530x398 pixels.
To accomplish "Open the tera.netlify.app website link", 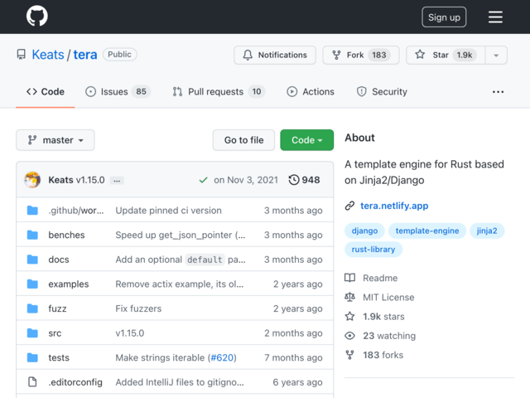I will (x=394, y=206).
